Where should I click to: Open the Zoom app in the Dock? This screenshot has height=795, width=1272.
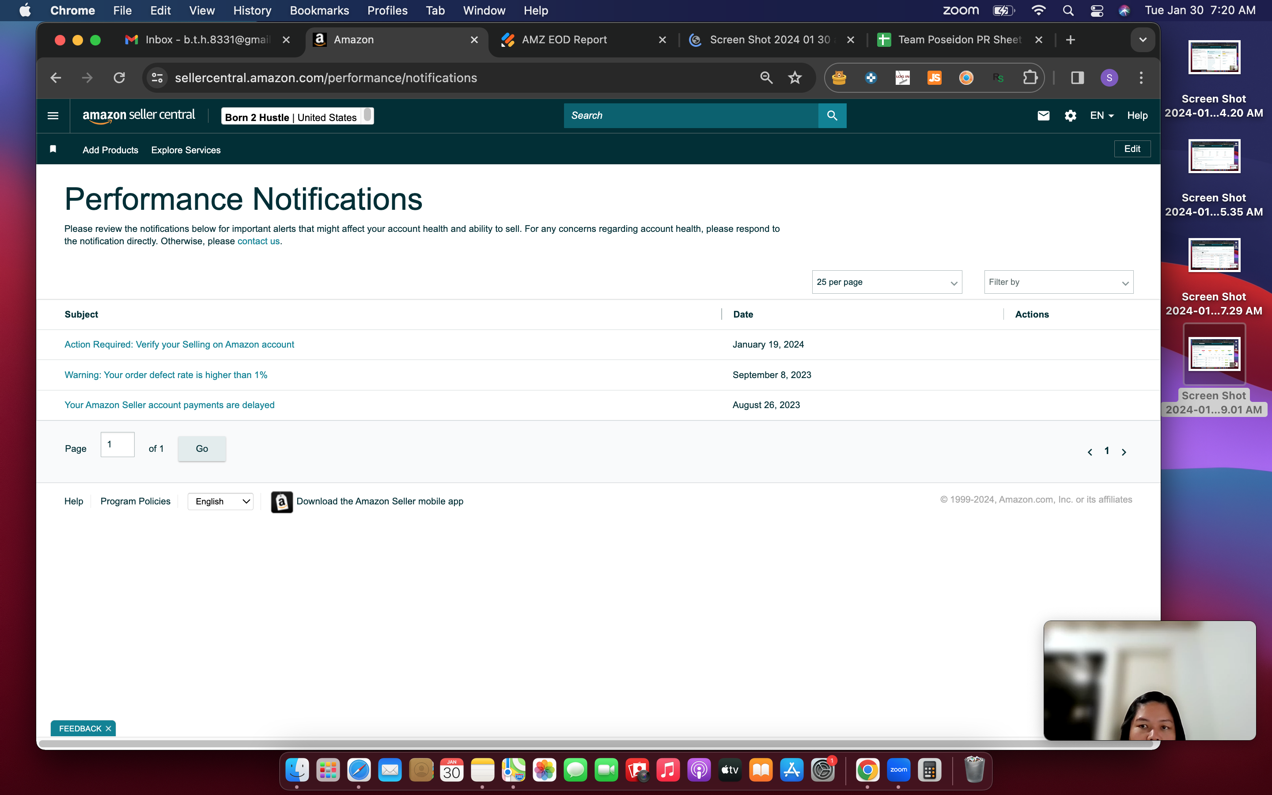[898, 770]
